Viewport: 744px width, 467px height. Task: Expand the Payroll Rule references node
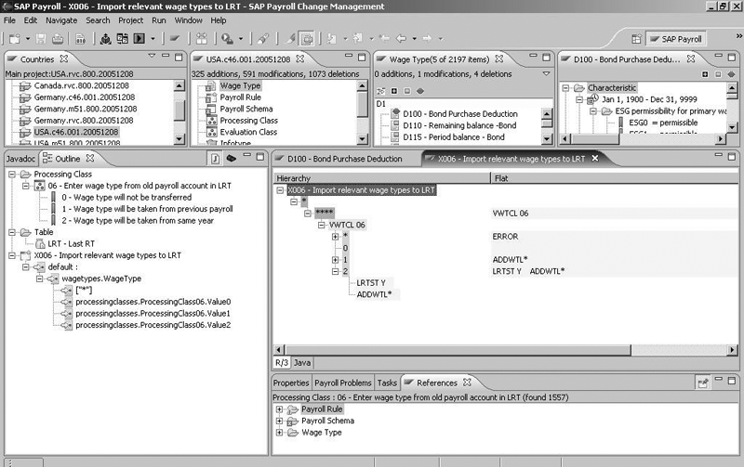point(280,409)
